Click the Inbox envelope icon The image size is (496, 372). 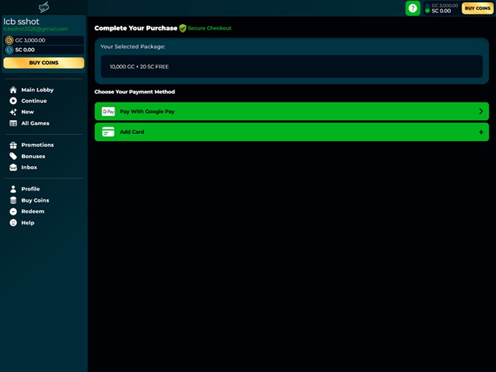[13, 167]
